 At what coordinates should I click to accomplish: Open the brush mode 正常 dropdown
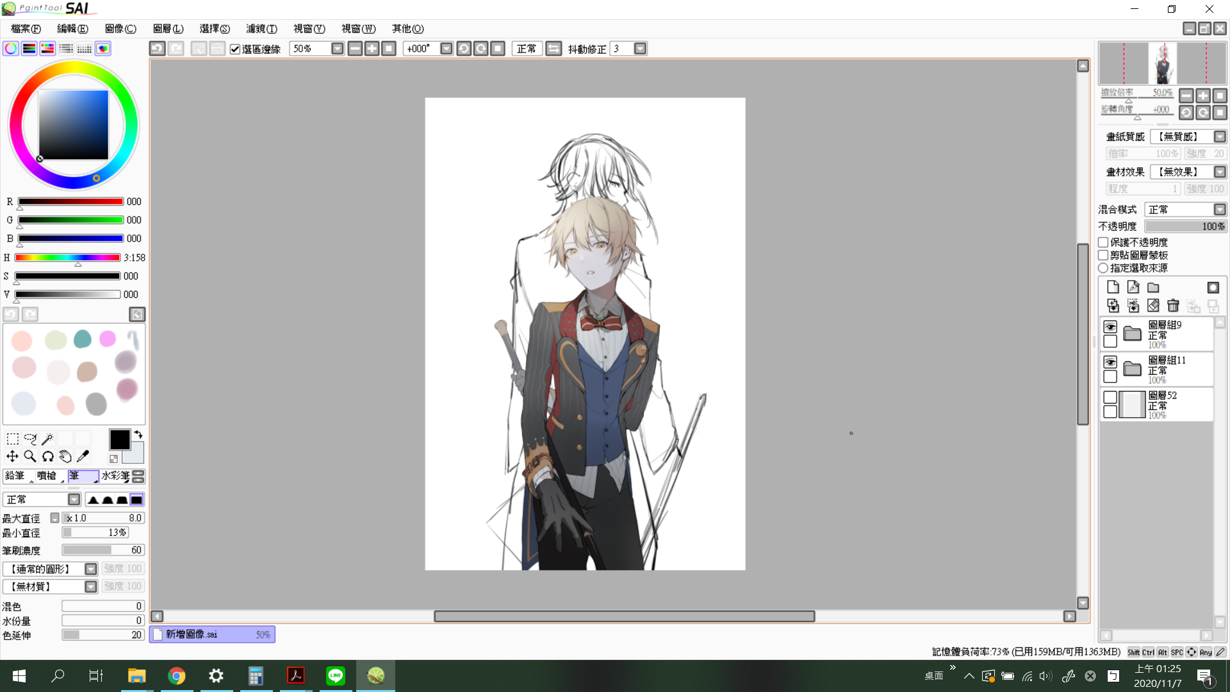(x=74, y=500)
